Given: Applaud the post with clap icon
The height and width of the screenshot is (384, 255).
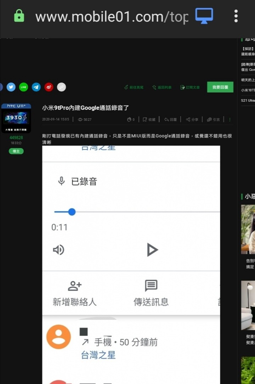Looking at the screenshot, I should pyautogui.click(x=131, y=119).
